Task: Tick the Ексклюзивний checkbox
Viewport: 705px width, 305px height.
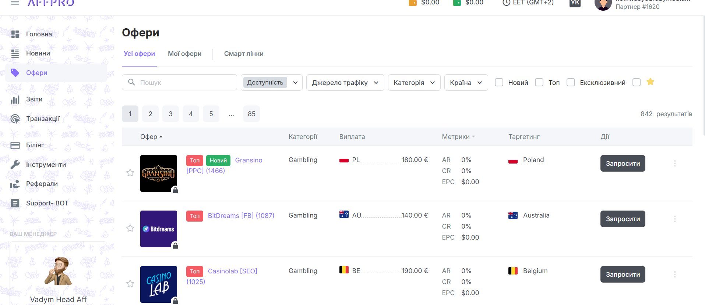Action: pyautogui.click(x=571, y=83)
